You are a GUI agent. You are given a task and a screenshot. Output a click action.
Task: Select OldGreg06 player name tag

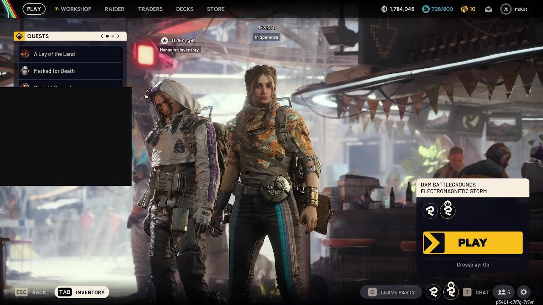point(183,41)
